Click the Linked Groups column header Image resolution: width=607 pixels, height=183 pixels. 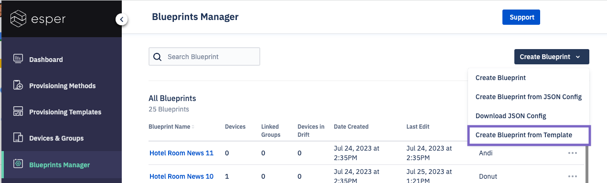(x=271, y=131)
